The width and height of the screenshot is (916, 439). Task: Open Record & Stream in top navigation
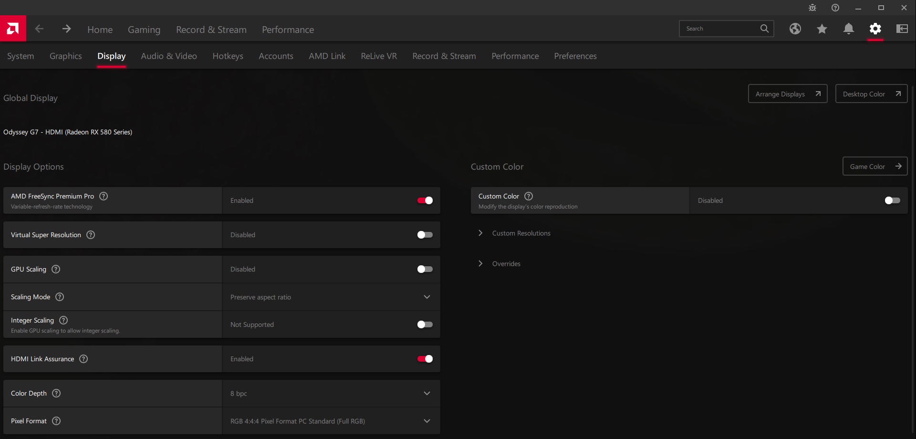click(x=211, y=30)
